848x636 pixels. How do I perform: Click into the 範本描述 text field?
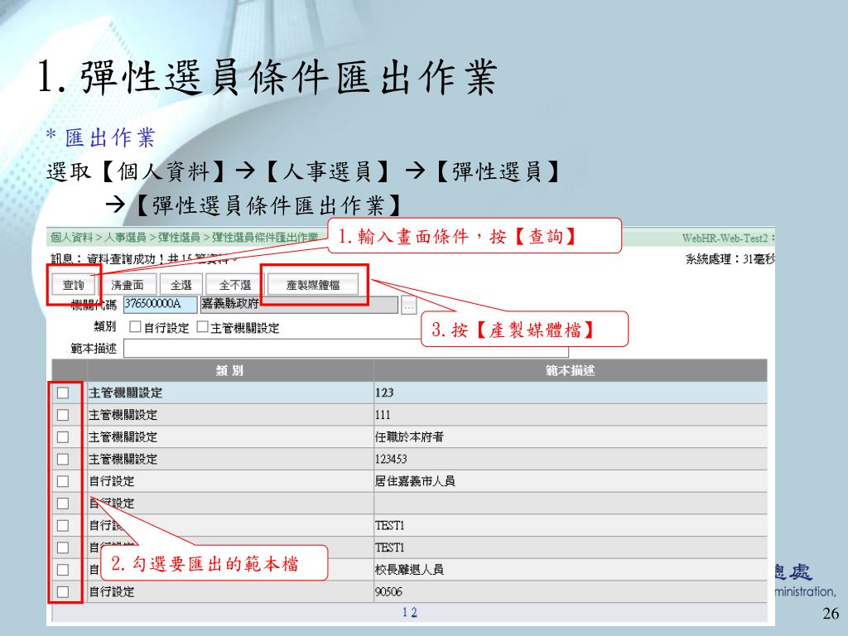tap(346, 349)
